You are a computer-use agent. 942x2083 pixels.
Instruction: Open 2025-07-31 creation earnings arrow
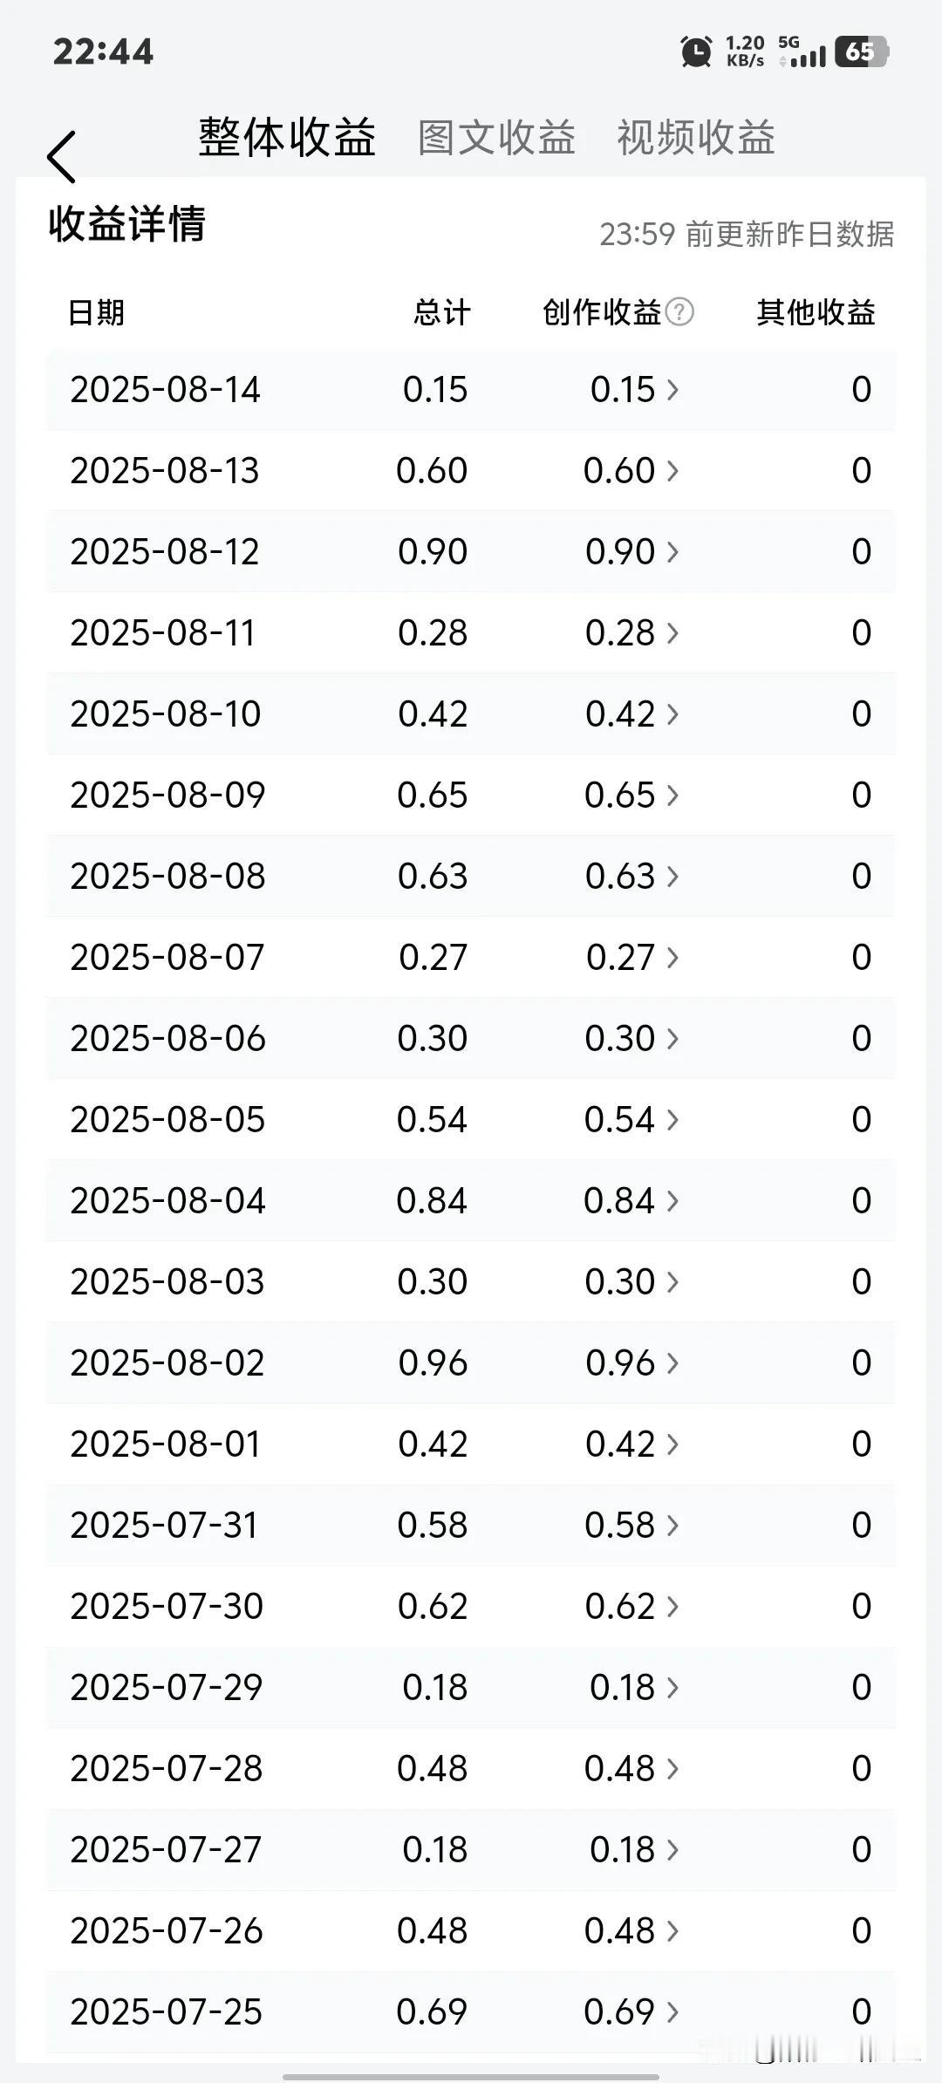point(672,1525)
